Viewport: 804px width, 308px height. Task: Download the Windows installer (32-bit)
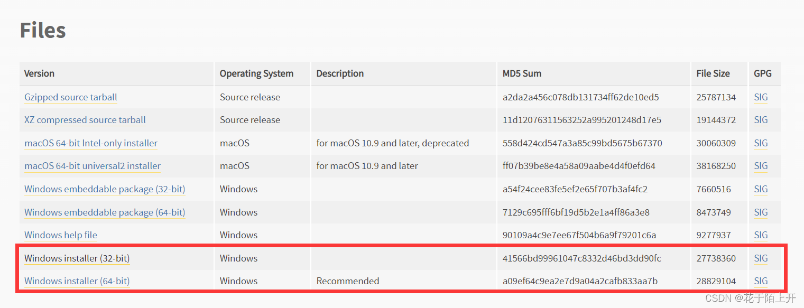pyautogui.click(x=77, y=258)
